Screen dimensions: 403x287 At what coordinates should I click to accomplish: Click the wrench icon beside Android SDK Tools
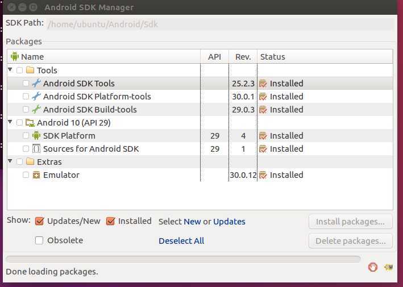pyautogui.click(x=36, y=83)
